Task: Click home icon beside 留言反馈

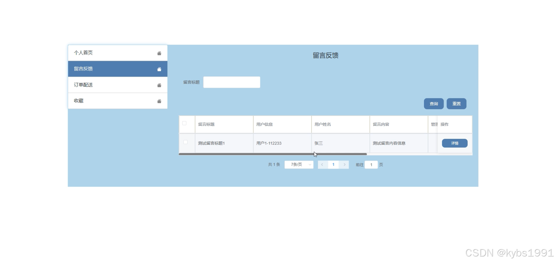Action: pyautogui.click(x=159, y=69)
